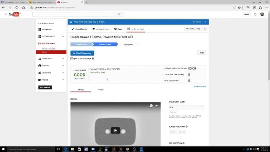Click the Send feedback link under stats
The width and height of the screenshot is (270, 152).
(x=200, y=86)
